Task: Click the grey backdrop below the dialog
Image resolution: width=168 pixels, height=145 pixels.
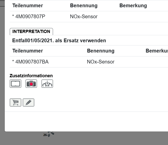Action: (x=100, y=139)
